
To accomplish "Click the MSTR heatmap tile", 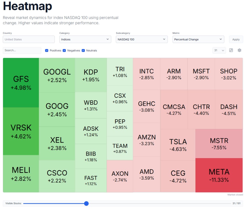I will (x=218, y=143).
